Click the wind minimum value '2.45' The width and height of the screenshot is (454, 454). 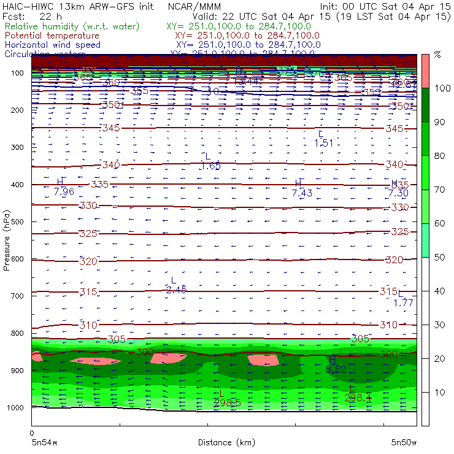click(176, 290)
